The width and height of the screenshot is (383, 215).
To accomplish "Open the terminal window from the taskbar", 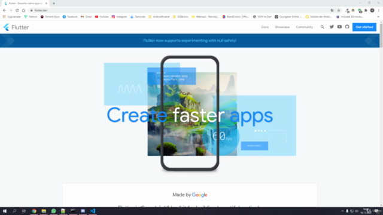I will [73, 211].
